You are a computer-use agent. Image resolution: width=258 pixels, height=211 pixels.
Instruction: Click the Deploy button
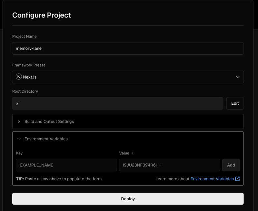[128, 199]
